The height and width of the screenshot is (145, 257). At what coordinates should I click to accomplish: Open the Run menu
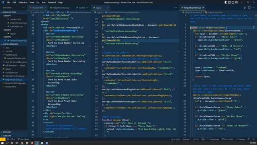coord(43,2)
